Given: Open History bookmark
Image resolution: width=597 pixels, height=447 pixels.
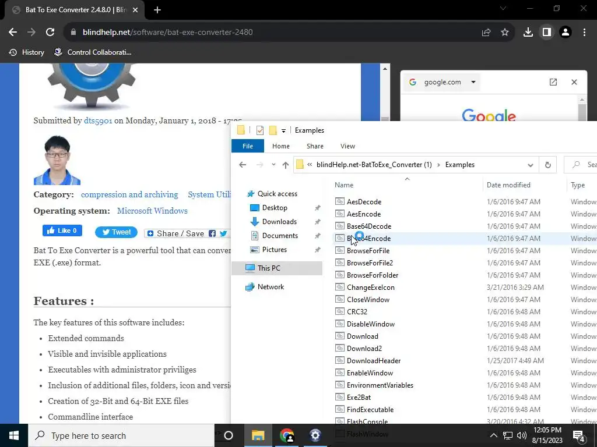Looking at the screenshot, I should click(x=26, y=52).
